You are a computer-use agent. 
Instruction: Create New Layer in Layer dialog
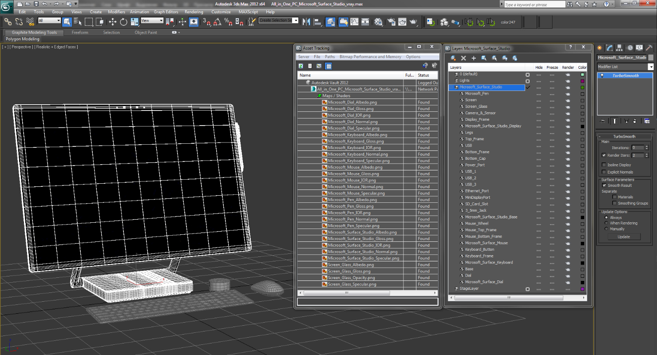click(453, 58)
